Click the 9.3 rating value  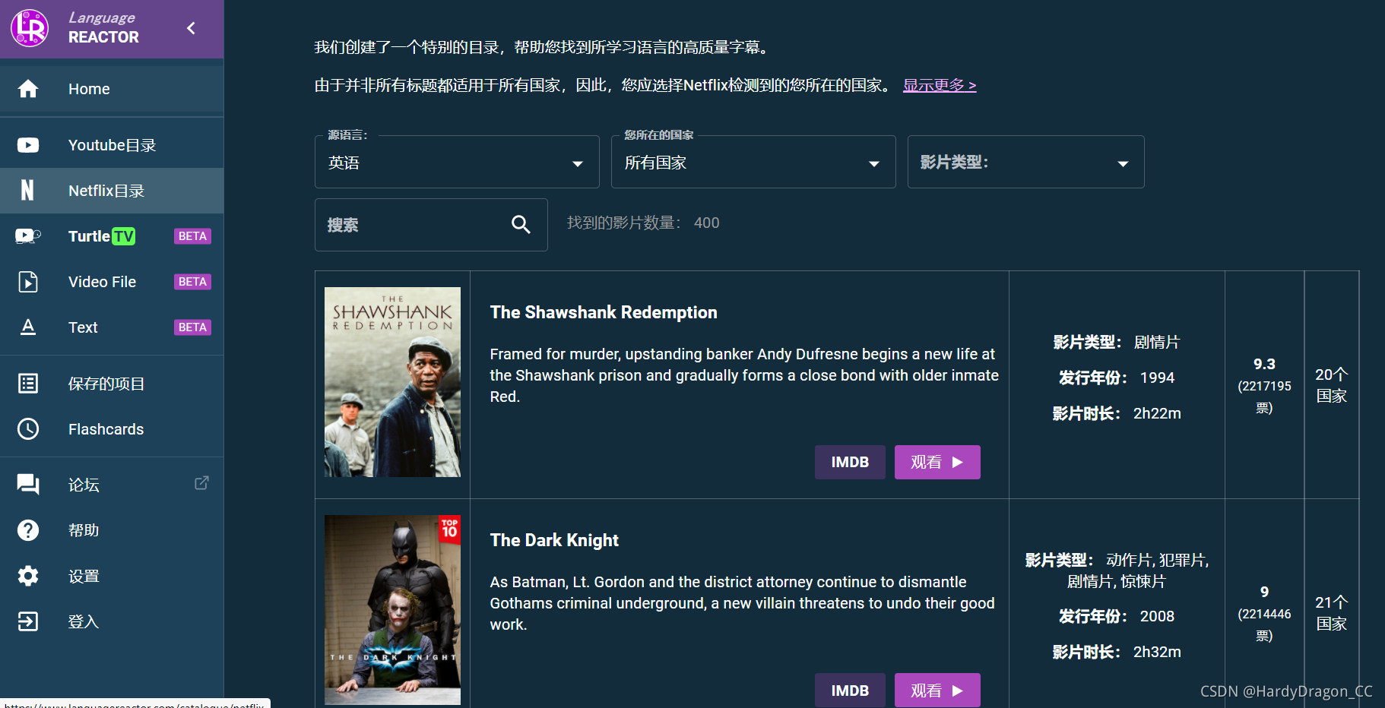(1264, 364)
